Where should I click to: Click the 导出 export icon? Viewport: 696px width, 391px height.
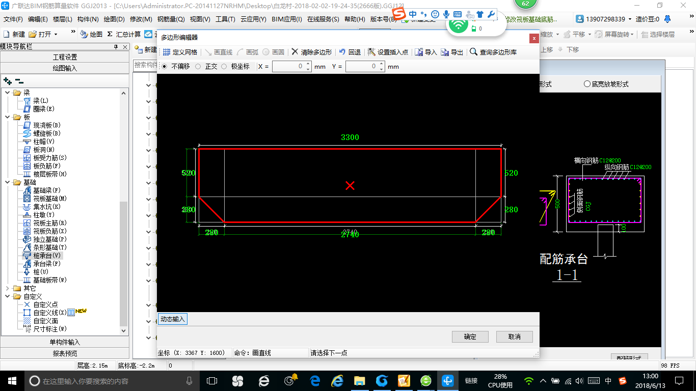pos(445,52)
